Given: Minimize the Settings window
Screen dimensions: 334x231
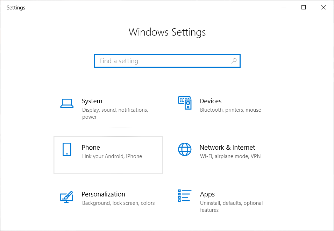Looking at the screenshot, I should click(284, 8).
